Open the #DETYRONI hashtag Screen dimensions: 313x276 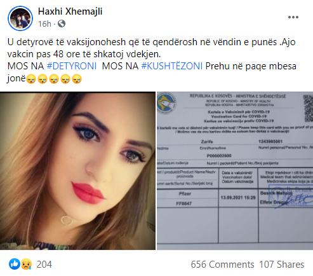(72, 66)
